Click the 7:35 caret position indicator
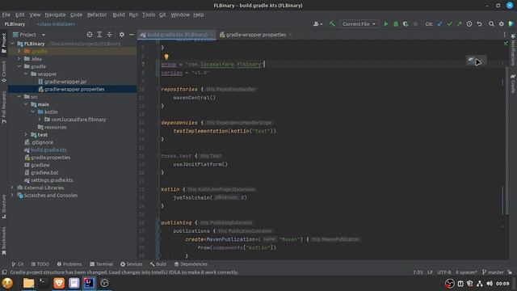The image size is (517, 291). [x=418, y=272]
